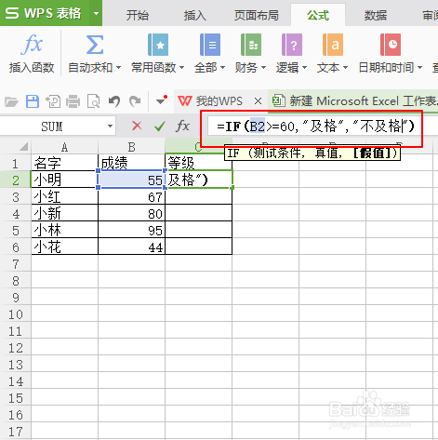This screenshot has width=438, height=440.
Task: Click cell containing 名字
Action: (x=64, y=163)
